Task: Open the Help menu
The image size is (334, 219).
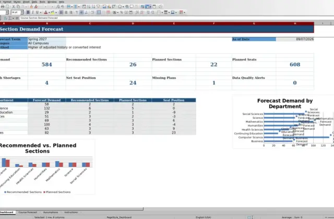Action: pos(62,2)
